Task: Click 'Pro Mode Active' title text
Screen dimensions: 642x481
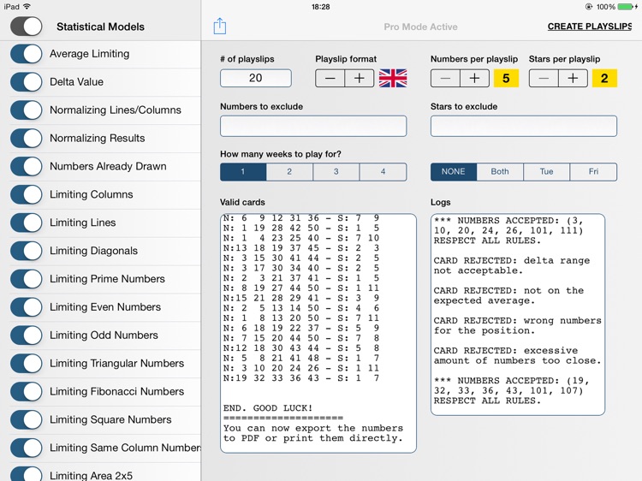Action: pos(420,27)
